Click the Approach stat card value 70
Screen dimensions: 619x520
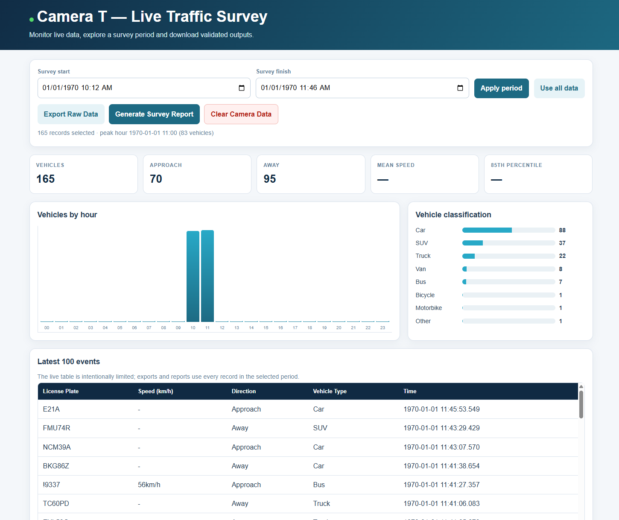click(156, 179)
